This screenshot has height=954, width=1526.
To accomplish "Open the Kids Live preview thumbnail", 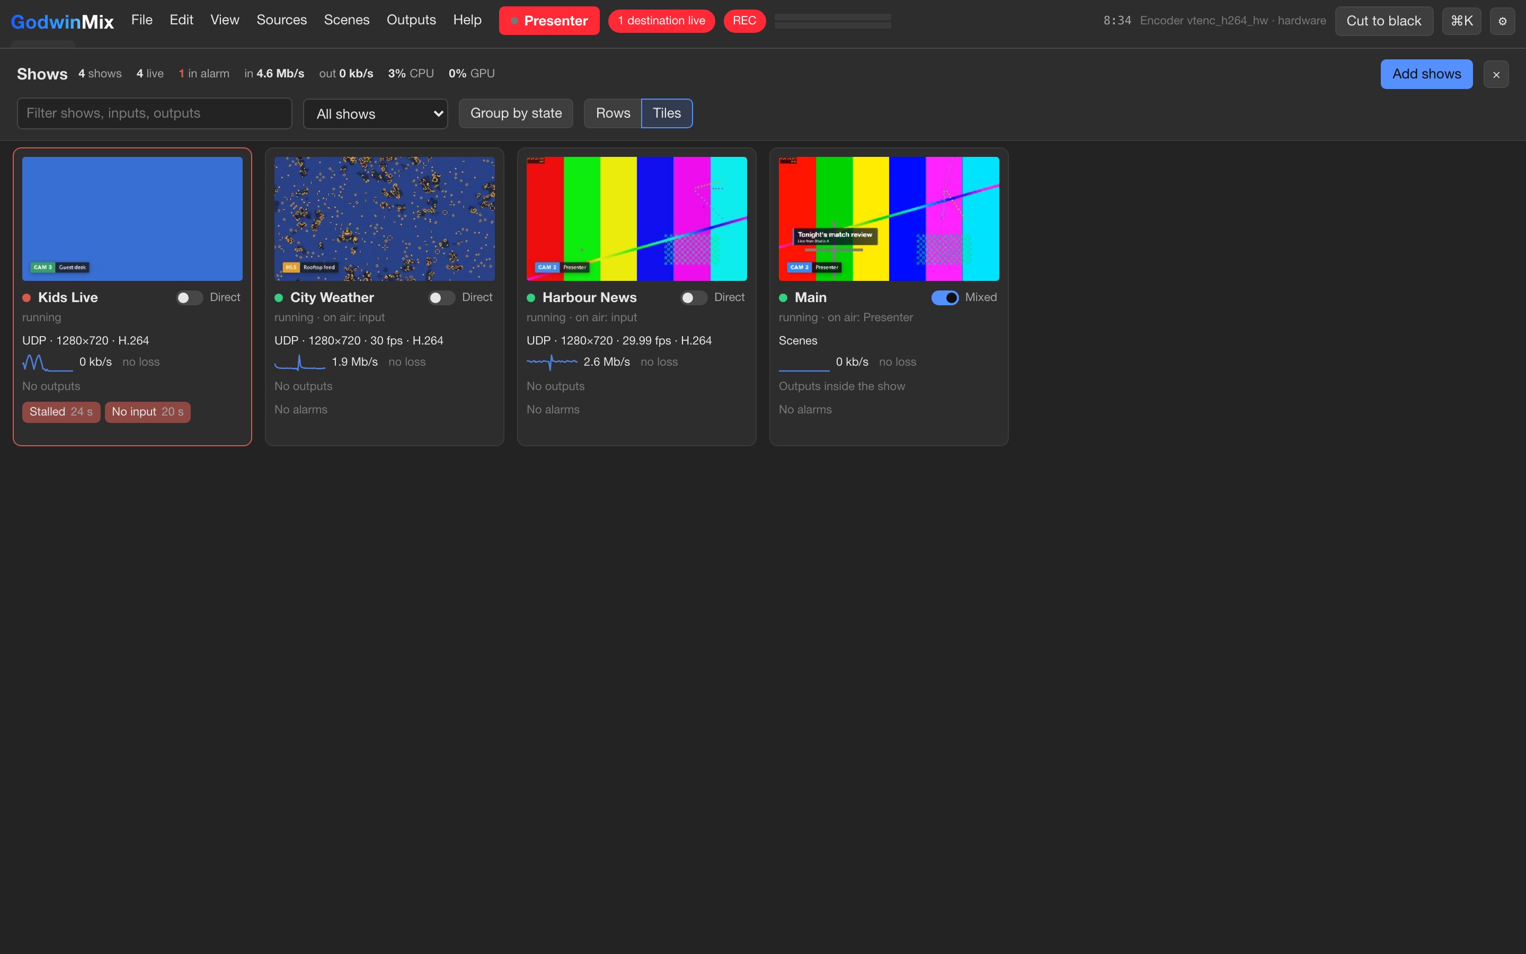I will 132,219.
